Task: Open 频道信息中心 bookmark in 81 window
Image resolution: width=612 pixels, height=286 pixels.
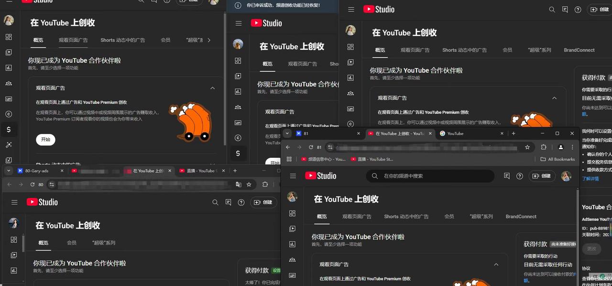Action: point(323,159)
